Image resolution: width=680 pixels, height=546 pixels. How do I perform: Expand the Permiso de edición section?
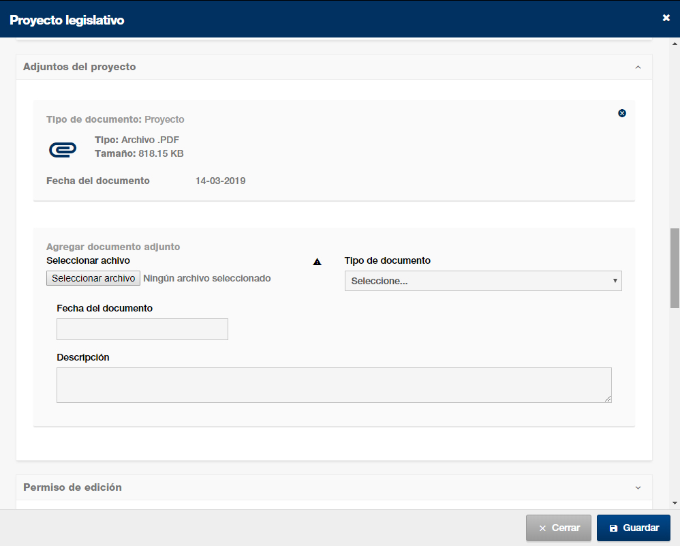(638, 488)
